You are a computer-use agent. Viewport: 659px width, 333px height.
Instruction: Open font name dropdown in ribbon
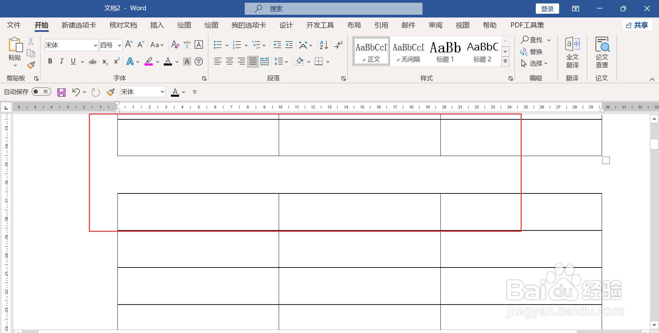(95, 45)
